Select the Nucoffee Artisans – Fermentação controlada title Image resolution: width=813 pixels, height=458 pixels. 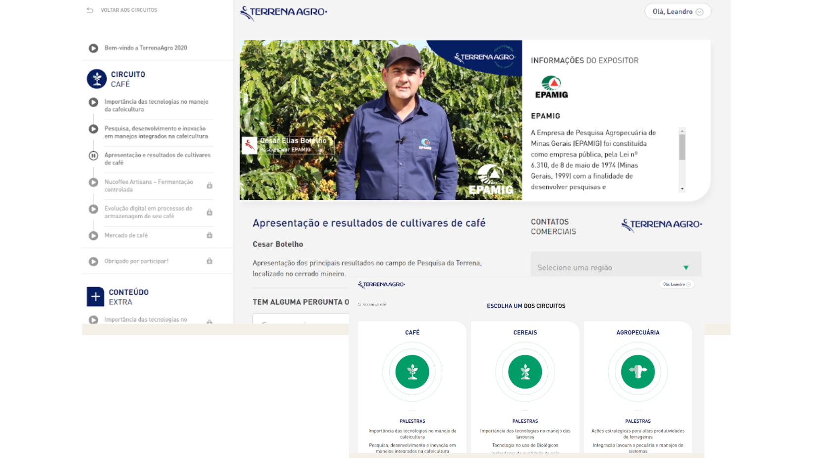149,186
